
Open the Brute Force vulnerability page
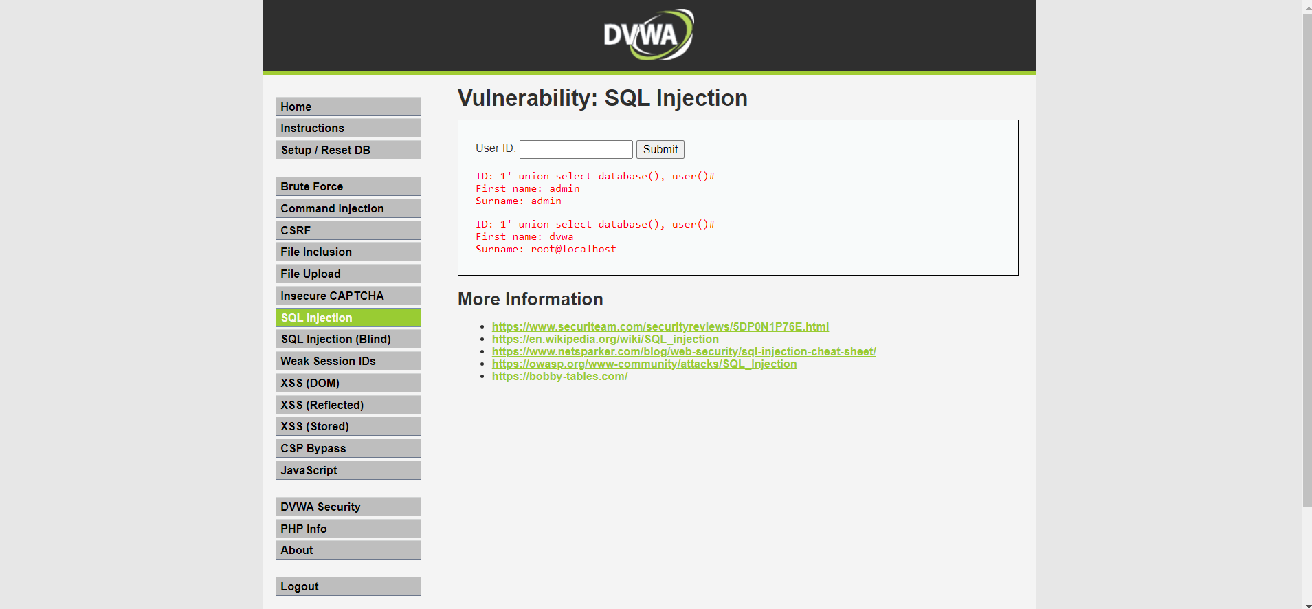[x=348, y=186]
